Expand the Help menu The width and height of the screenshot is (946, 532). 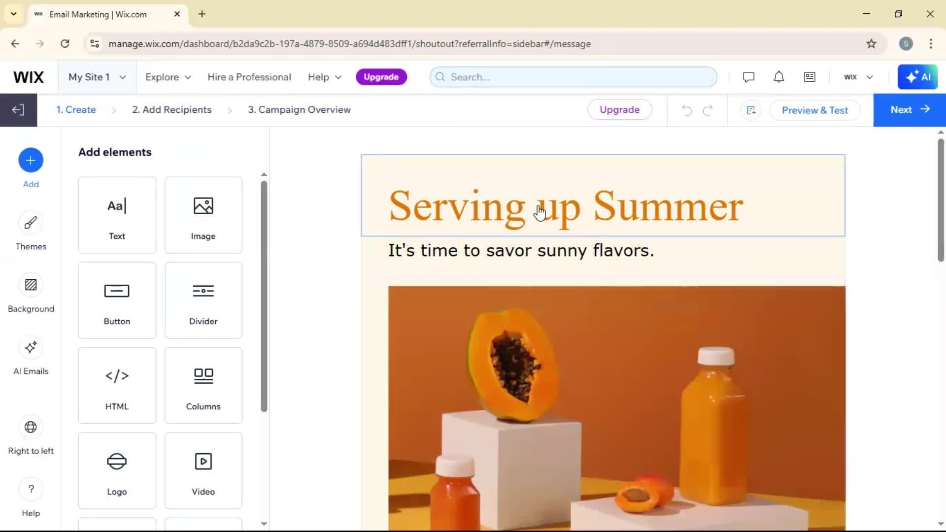[x=324, y=77]
